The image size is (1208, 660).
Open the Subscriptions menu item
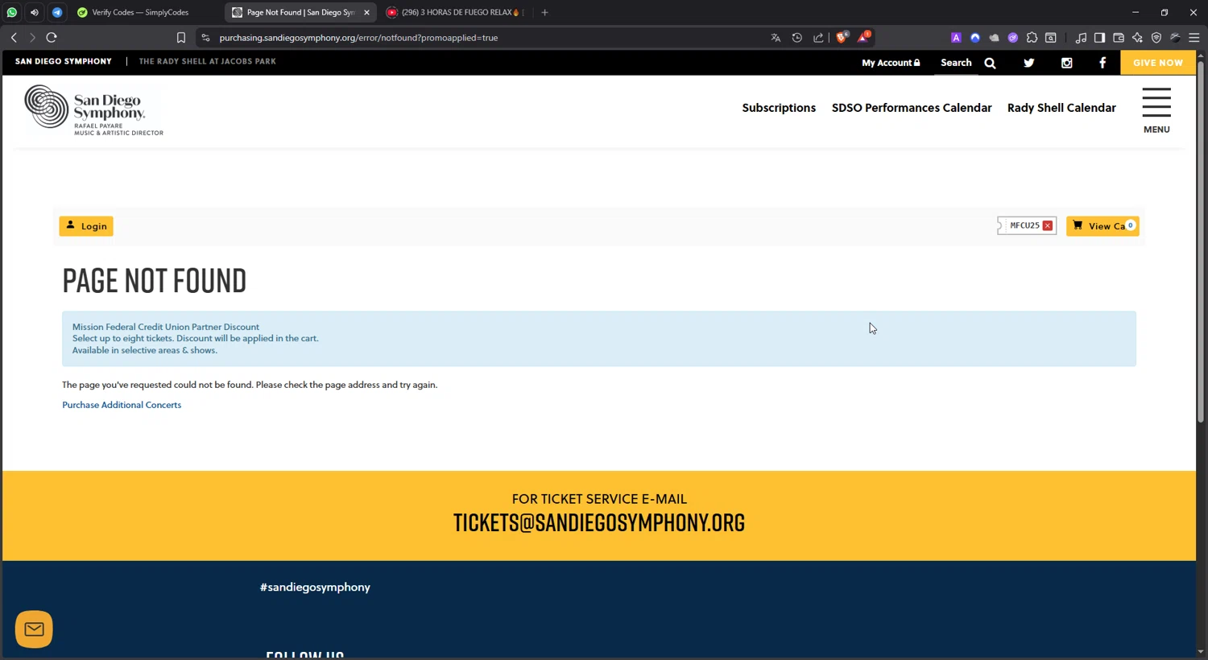pos(779,108)
